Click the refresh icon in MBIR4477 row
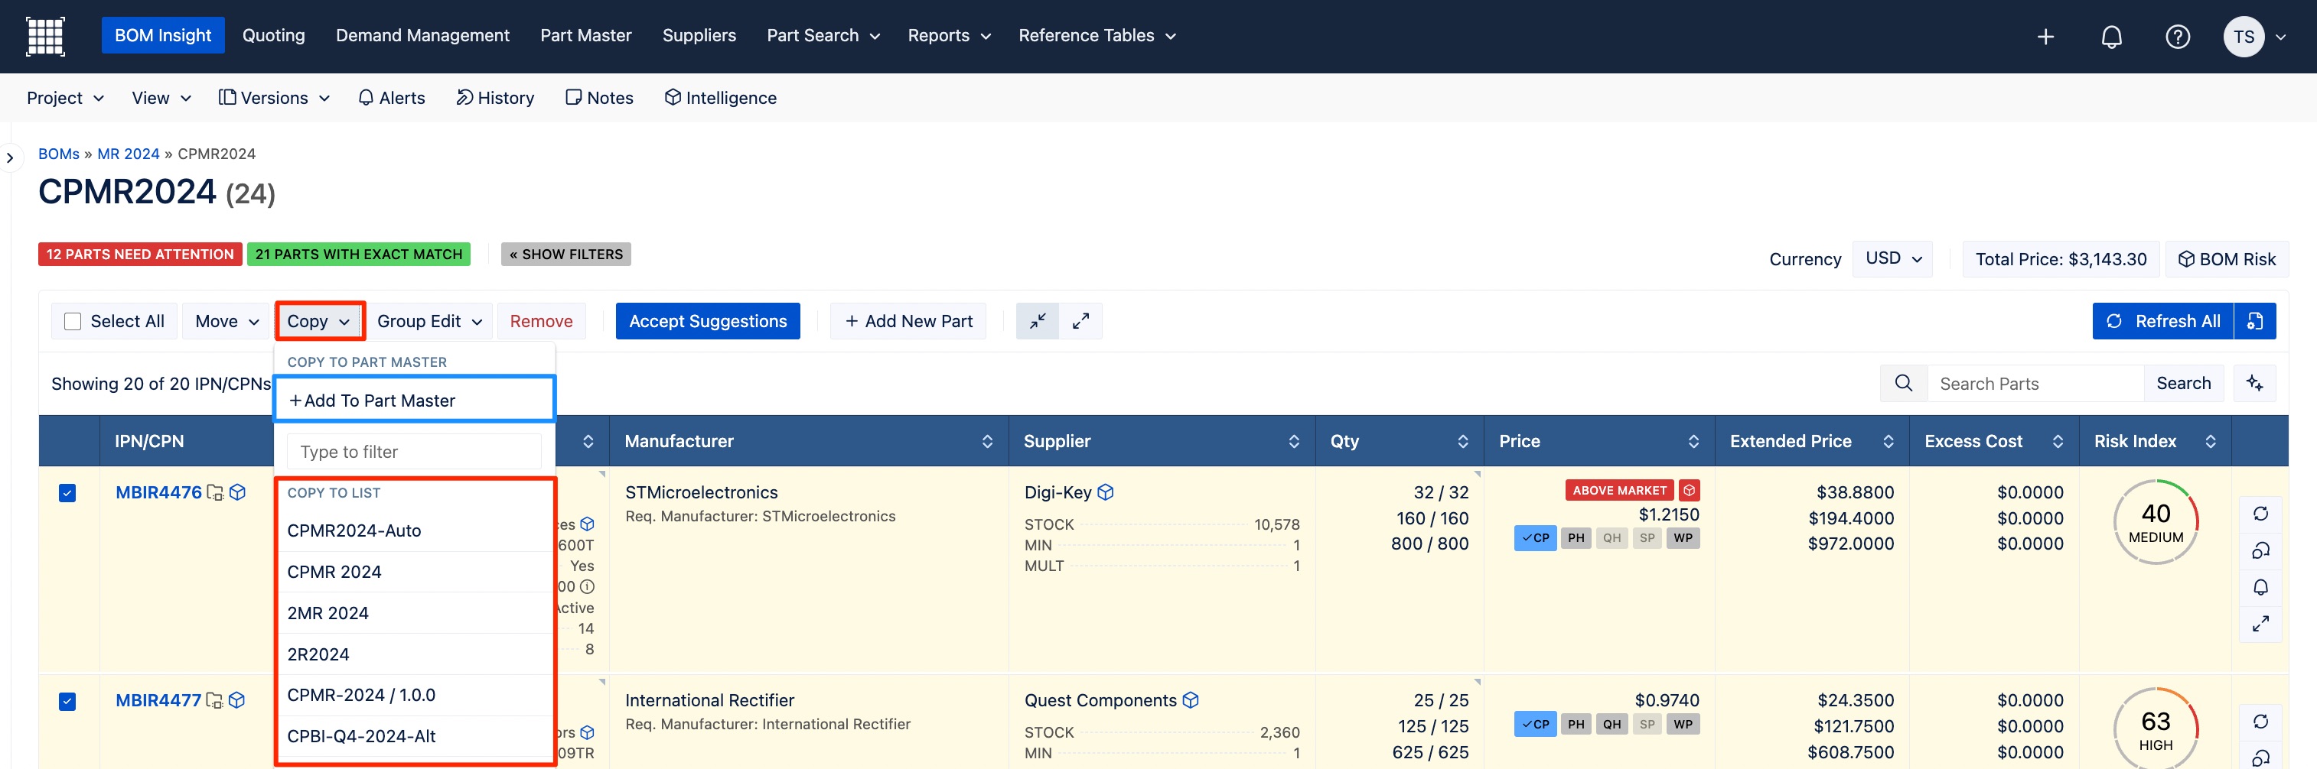The height and width of the screenshot is (769, 2317). [x=2260, y=722]
